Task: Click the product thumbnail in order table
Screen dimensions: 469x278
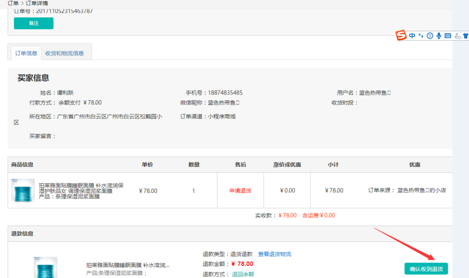Action: 23,190
